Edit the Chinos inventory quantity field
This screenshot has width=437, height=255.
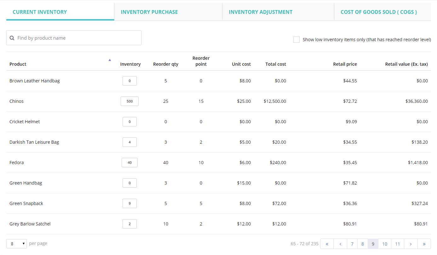click(129, 101)
